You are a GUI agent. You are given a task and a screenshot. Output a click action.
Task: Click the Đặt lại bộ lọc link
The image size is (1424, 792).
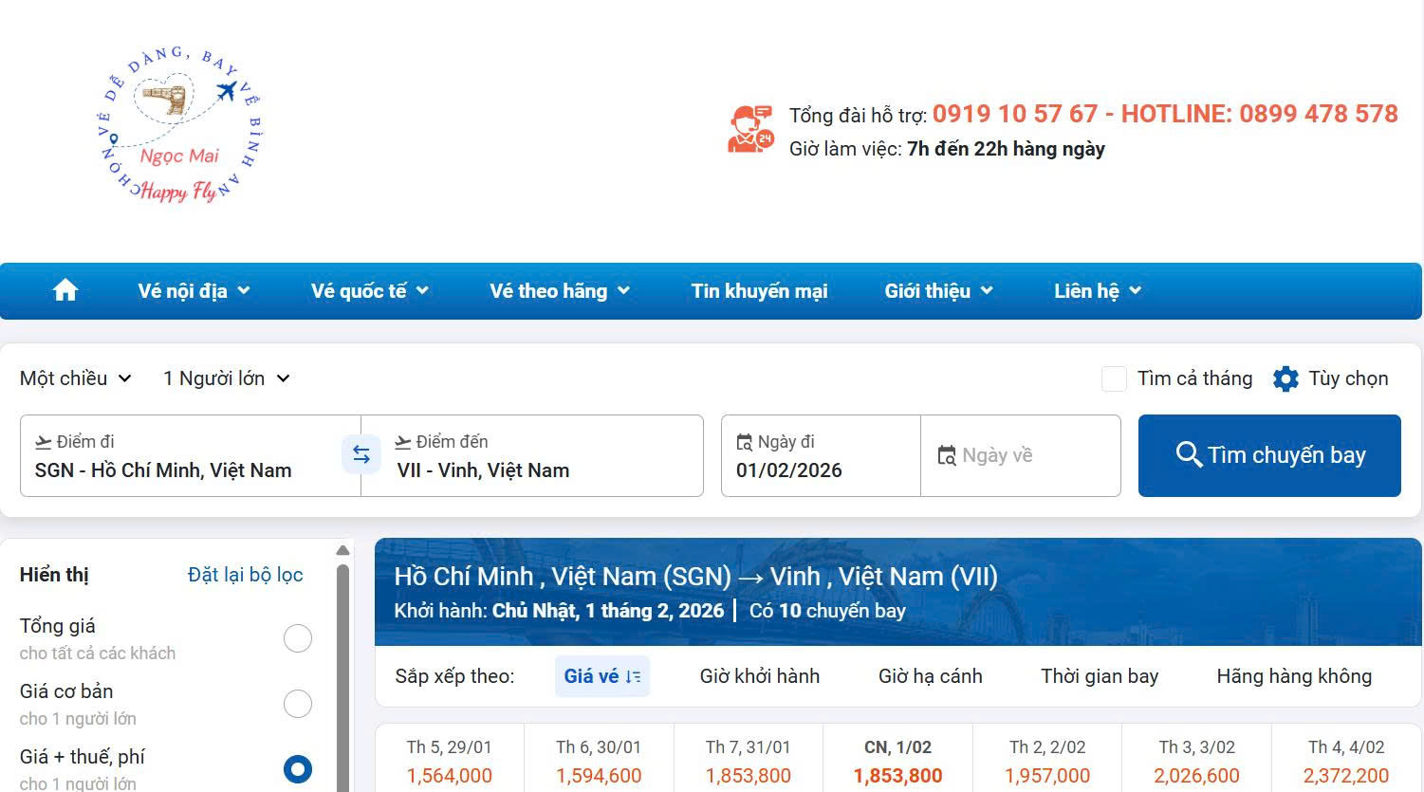245,574
